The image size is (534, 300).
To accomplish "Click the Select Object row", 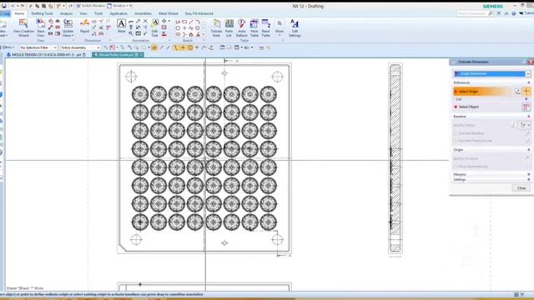I will [x=487, y=107].
